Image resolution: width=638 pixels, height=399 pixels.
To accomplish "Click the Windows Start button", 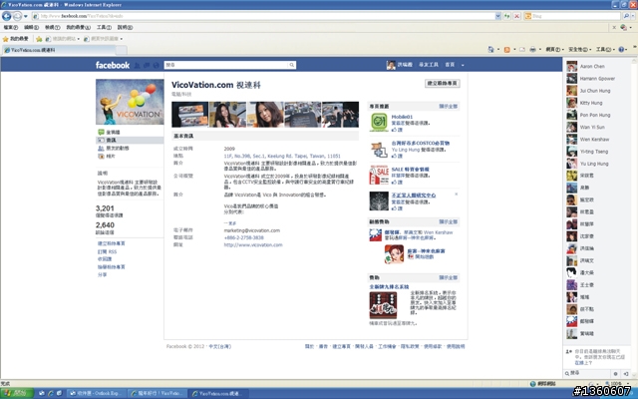I will pos(14,393).
